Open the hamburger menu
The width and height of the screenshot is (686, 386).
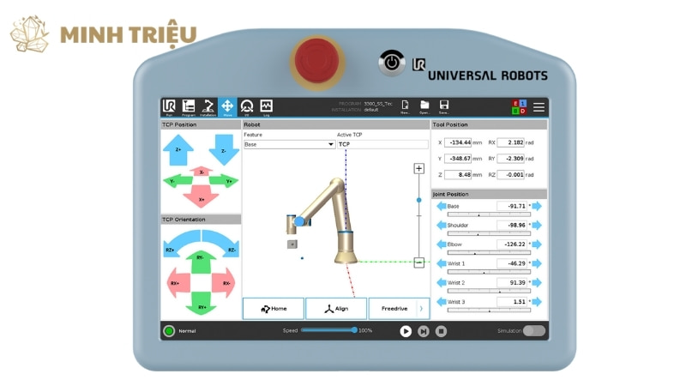coord(539,107)
